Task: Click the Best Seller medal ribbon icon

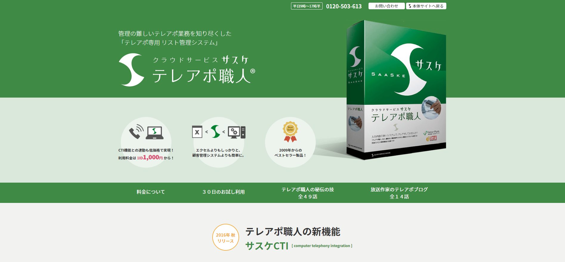Action: tap(290, 132)
